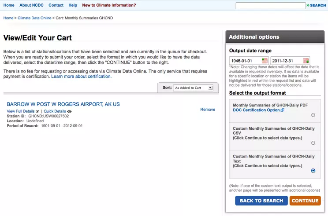328x216 pixels.
Task: Select the GHCN-Daily CSV output format radio
Action: click(x=313, y=143)
